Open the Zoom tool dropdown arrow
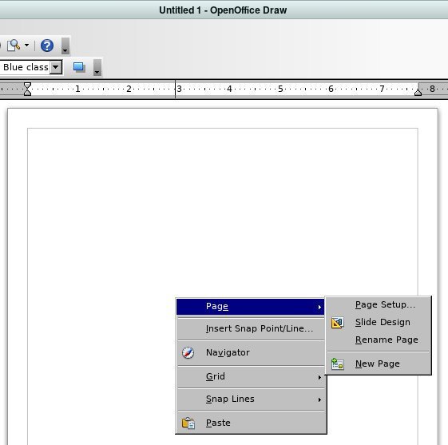The height and width of the screenshot is (445, 448). pos(26,46)
